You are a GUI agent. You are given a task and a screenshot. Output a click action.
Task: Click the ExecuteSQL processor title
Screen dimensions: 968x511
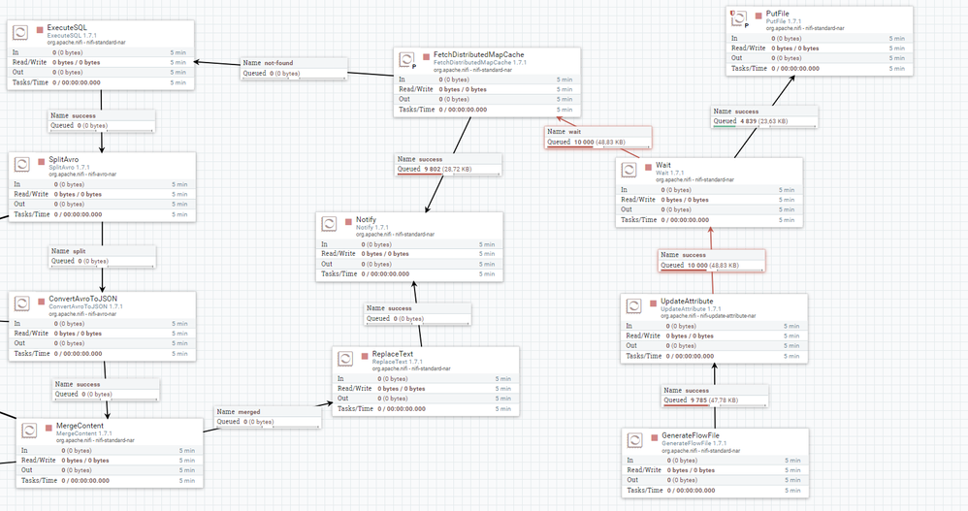67,28
